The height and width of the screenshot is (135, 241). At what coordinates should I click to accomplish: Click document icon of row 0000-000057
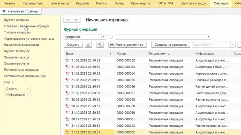tap(67, 93)
